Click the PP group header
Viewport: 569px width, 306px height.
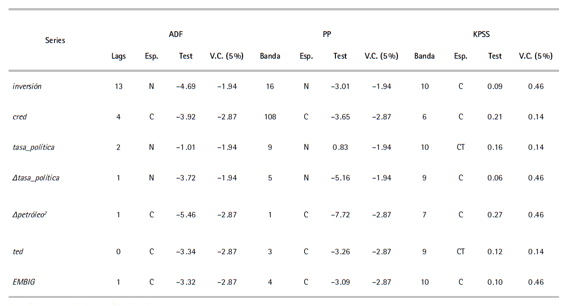[327, 34]
